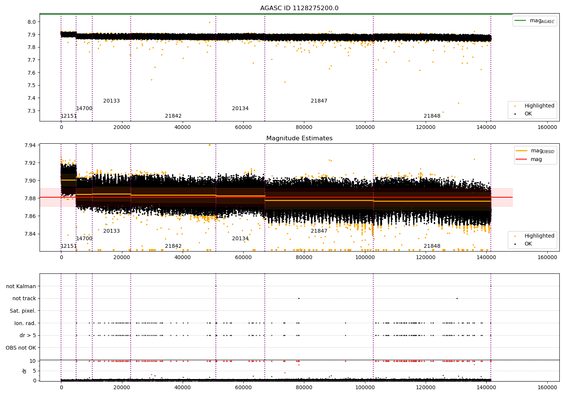The image size is (565, 396).
Task: Click x-axis tick '120000' of the bottom plot
Action: point(426,387)
